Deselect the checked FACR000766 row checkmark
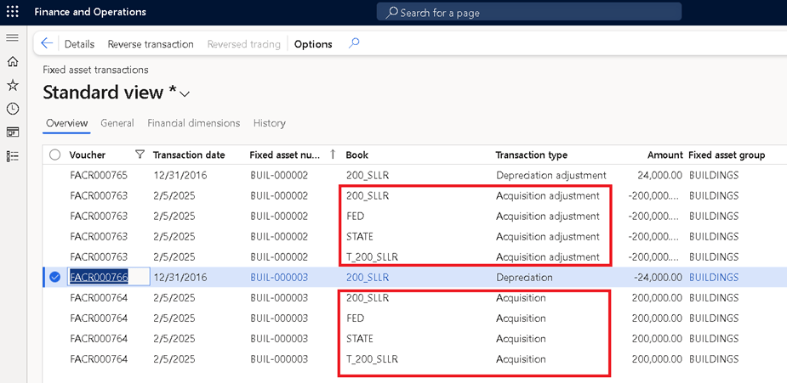Viewport: 787px width, 383px height. pos(55,277)
